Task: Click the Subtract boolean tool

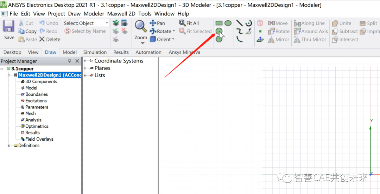Action: point(345,31)
